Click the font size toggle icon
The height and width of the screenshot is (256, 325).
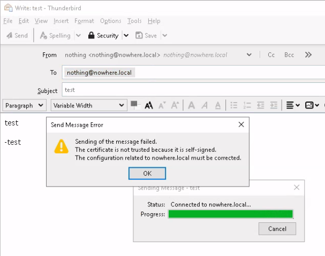click(x=149, y=105)
